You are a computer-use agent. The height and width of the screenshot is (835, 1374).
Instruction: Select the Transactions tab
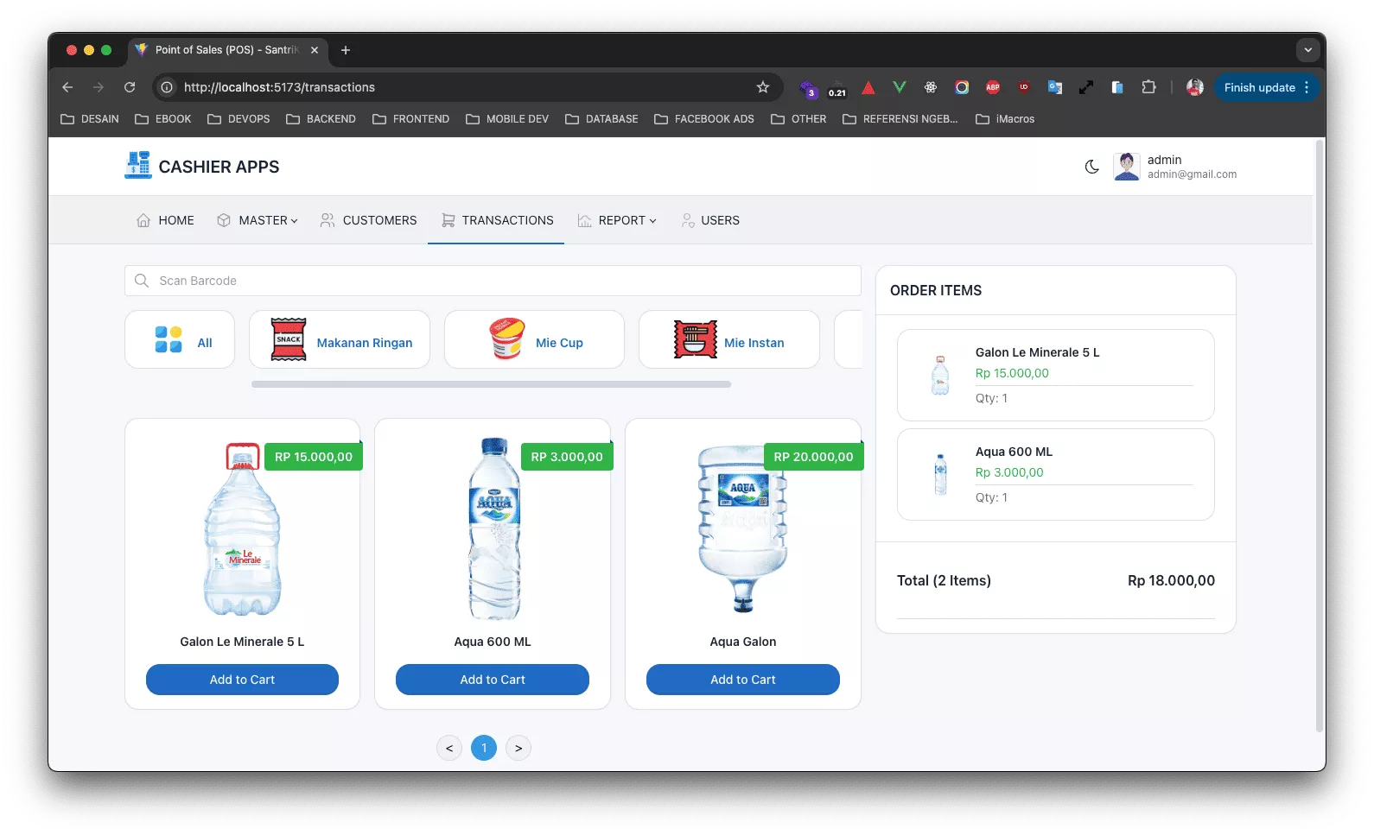497,220
